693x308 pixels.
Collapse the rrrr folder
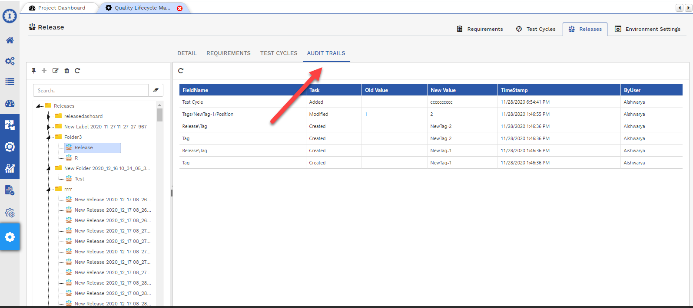click(x=49, y=189)
